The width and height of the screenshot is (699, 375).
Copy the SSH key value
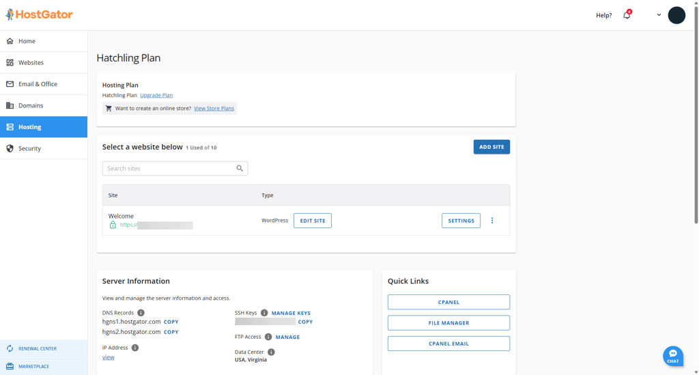pyautogui.click(x=305, y=322)
